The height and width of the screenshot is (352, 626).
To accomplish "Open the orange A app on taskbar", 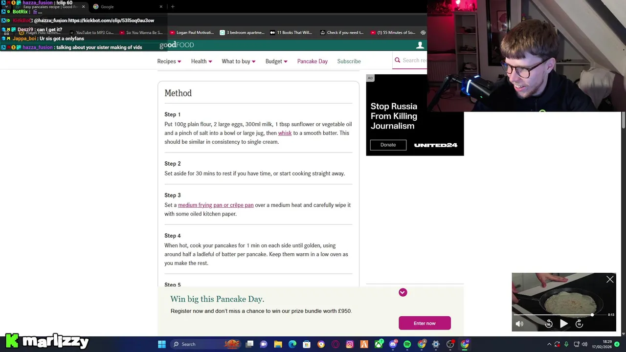I will [364, 344].
